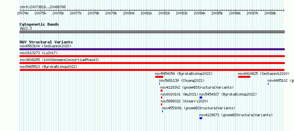Open the nsv5465513 (ByrskaBishop2022) label
The height and width of the screenshot is (131, 294).
click(x=49, y=67)
